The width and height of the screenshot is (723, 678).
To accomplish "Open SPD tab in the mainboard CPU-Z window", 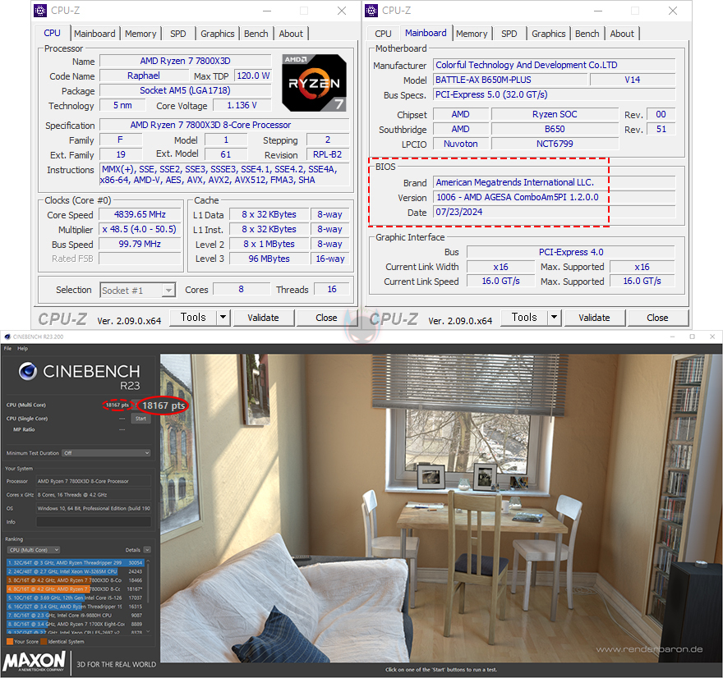I will pos(509,34).
